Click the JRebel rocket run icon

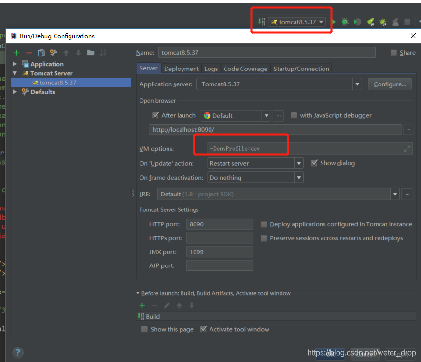(x=370, y=22)
